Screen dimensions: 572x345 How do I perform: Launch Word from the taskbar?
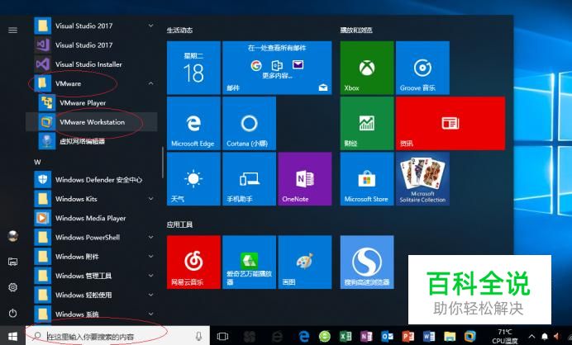[429, 336]
